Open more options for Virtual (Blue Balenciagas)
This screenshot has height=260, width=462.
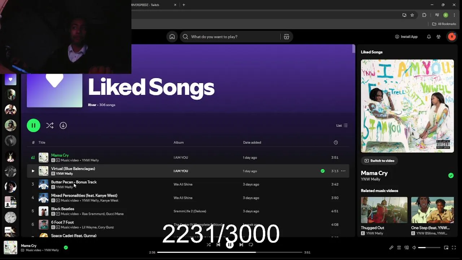tap(343, 171)
